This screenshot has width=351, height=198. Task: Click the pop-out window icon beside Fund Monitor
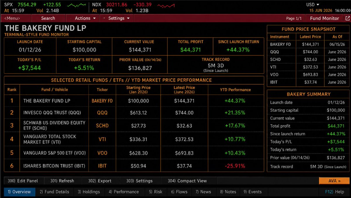(347, 18)
